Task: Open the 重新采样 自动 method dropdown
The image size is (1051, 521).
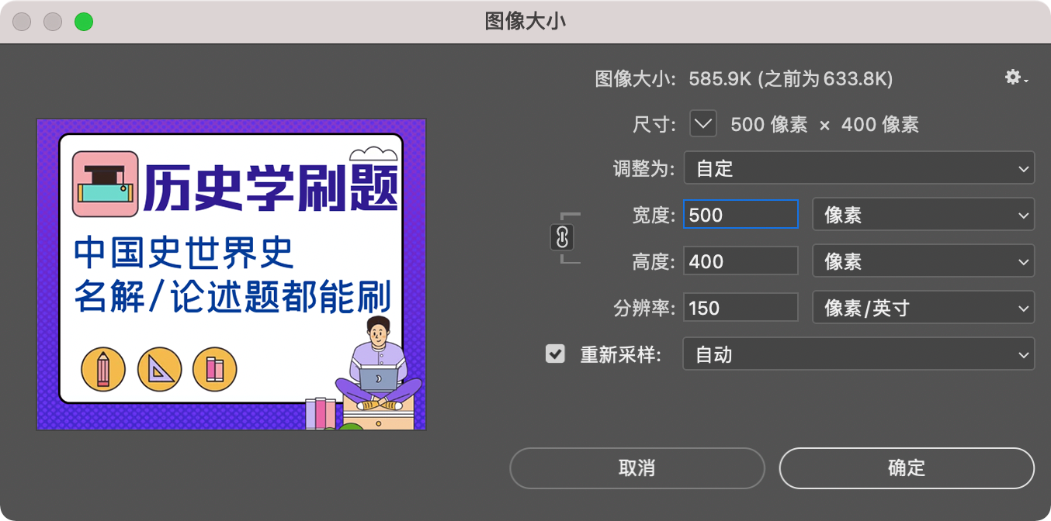Action: click(x=859, y=354)
